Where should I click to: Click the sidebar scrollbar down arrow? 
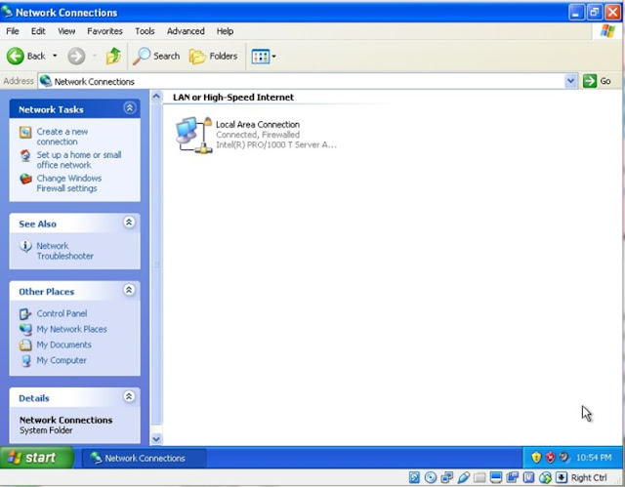tap(156, 439)
